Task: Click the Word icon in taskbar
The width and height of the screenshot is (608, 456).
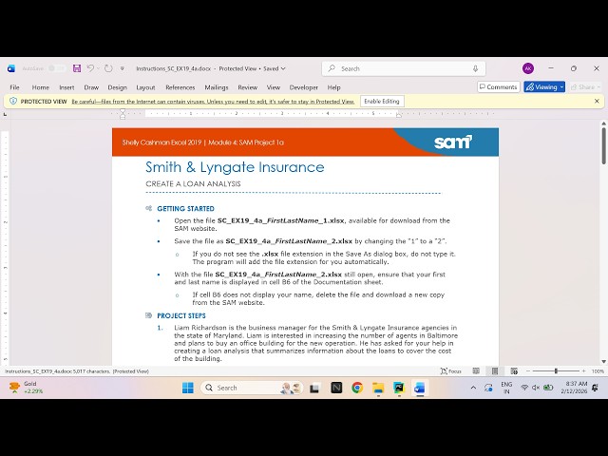Action: pyautogui.click(x=420, y=388)
